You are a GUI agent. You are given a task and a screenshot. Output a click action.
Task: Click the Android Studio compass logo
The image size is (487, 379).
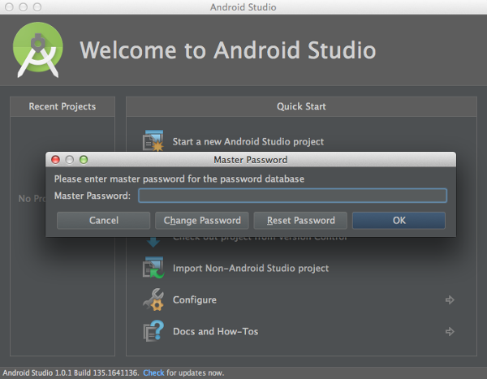tap(38, 50)
